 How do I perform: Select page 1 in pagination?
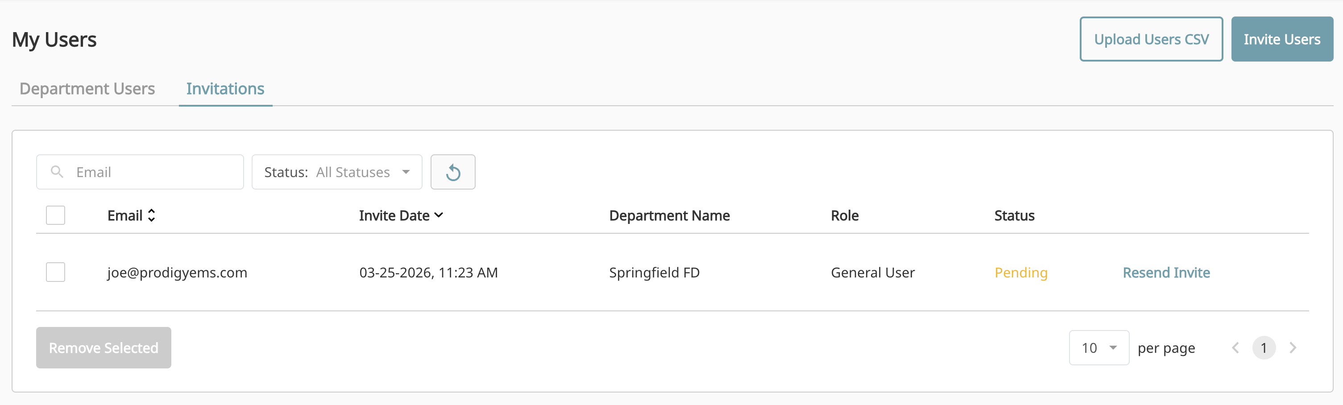point(1264,347)
